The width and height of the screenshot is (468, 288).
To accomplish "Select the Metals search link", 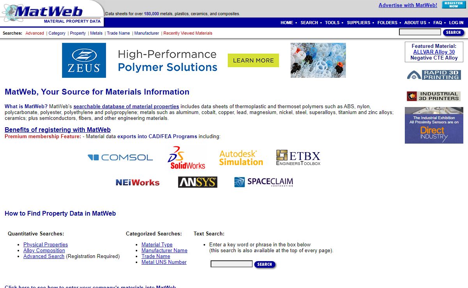I will [96, 33].
